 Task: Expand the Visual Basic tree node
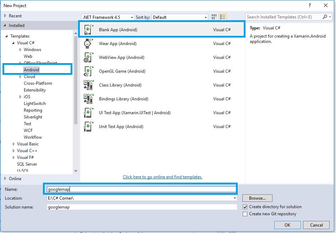(x=13, y=144)
